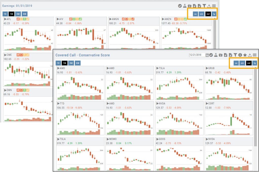Open the hamburger menu in Covered Call panel

point(255,55)
